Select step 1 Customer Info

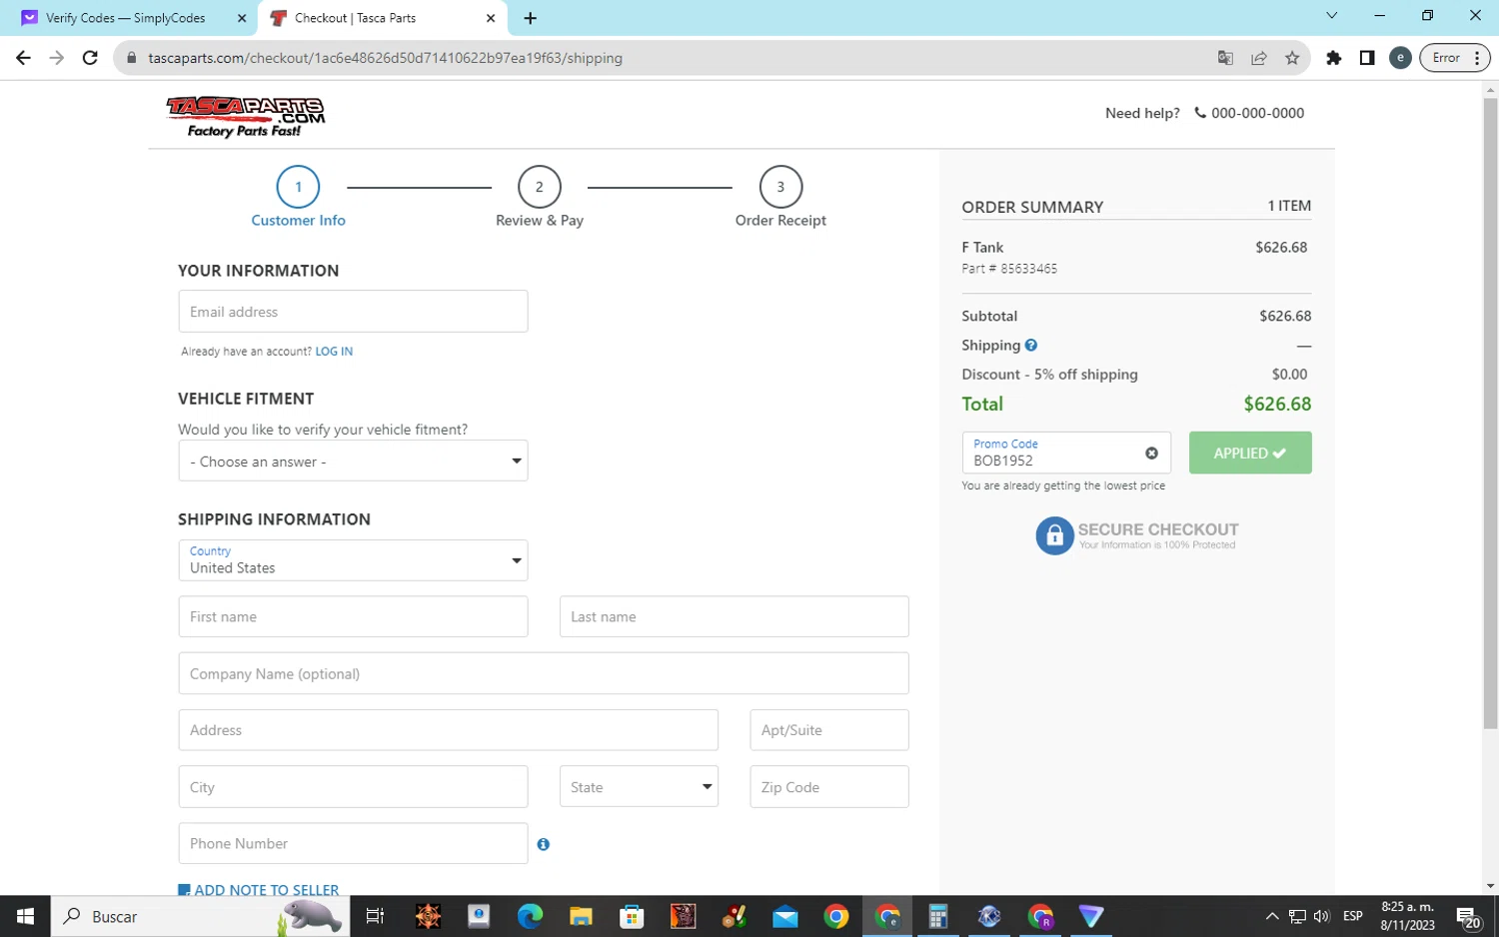[298, 198]
